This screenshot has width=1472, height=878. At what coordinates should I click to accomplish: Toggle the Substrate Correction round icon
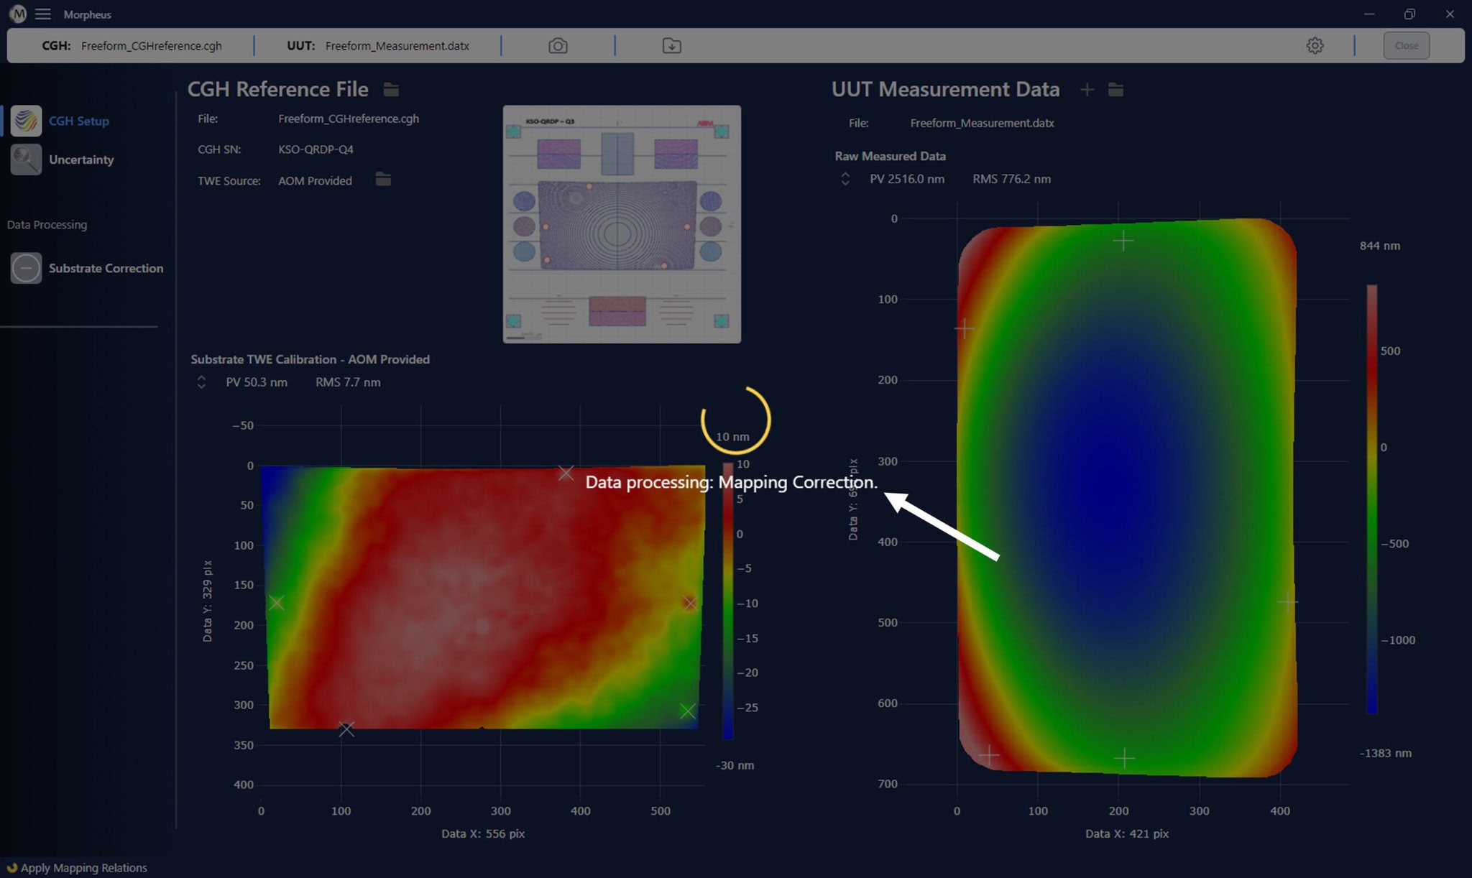click(x=26, y=268)
